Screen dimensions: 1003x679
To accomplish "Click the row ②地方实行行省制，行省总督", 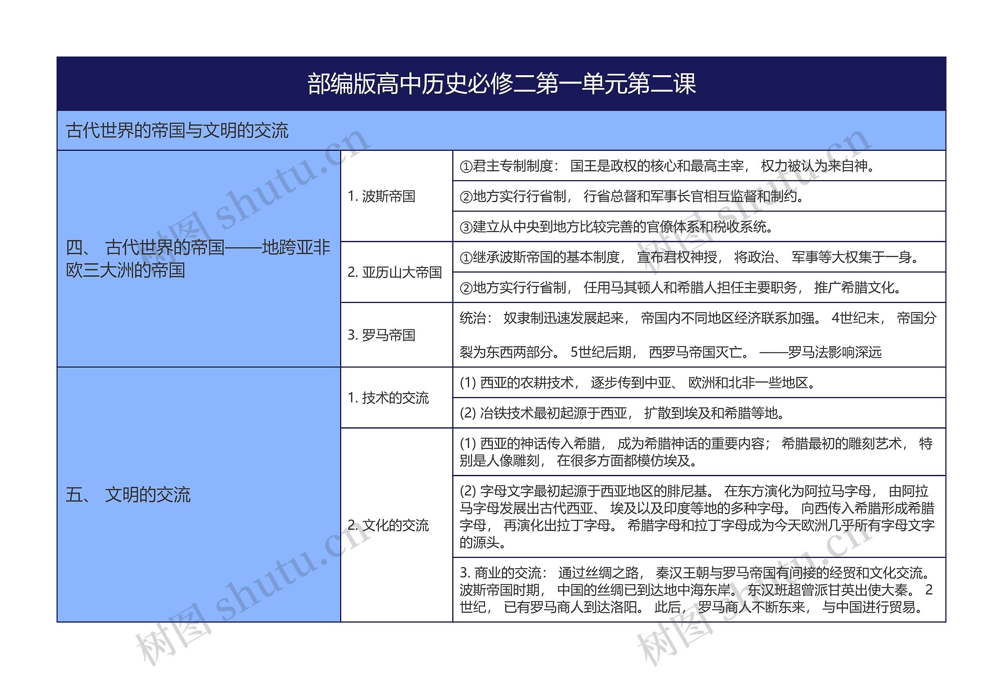I will pos(699,196).
